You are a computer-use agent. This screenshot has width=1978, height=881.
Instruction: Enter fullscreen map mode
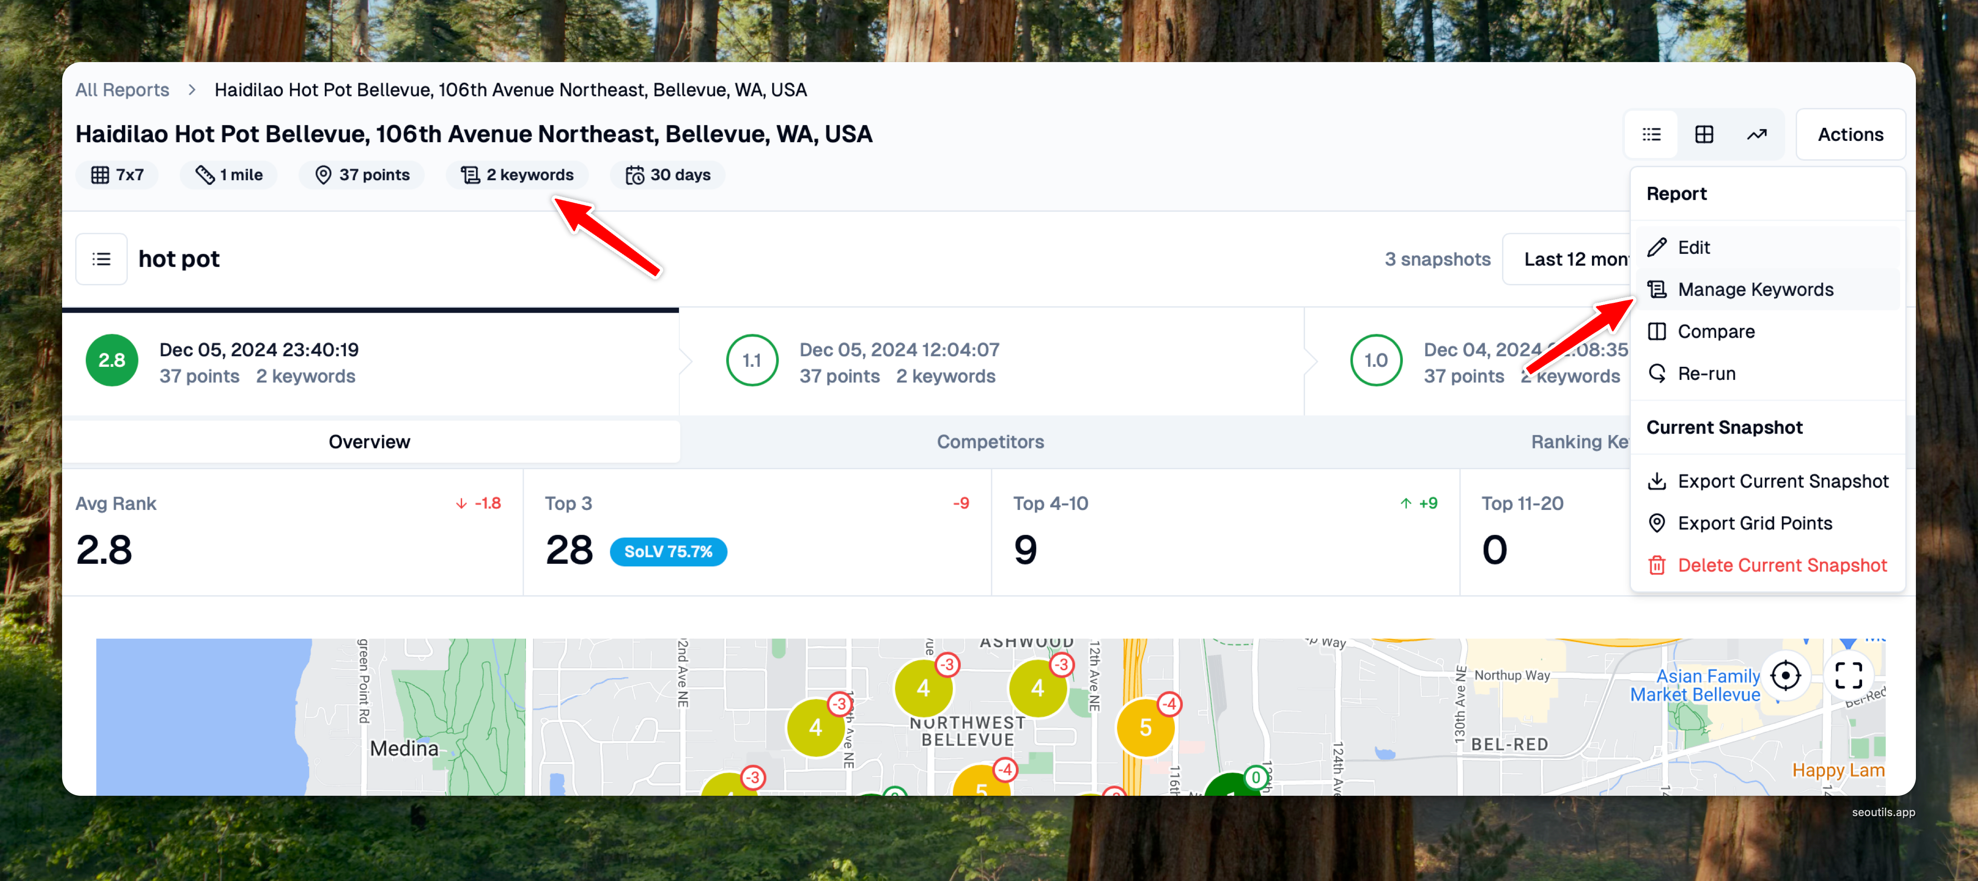[1848, 675]
